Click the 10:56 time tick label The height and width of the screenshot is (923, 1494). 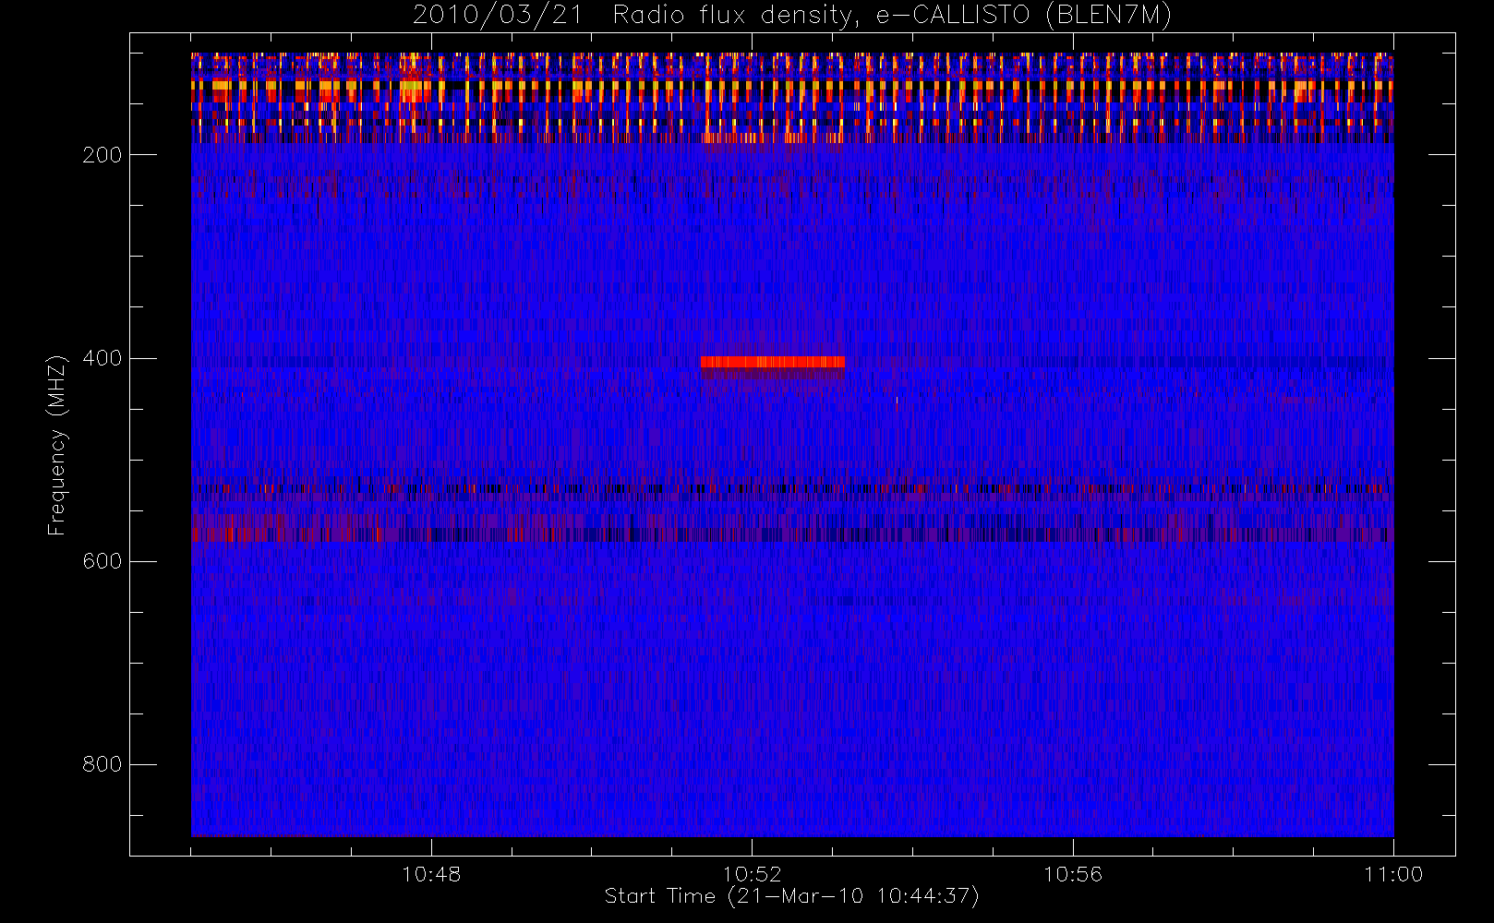[1073, 874]
